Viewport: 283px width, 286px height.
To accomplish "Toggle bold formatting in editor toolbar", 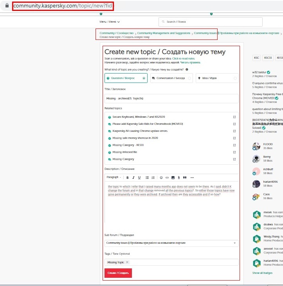I will click(128, 178).
